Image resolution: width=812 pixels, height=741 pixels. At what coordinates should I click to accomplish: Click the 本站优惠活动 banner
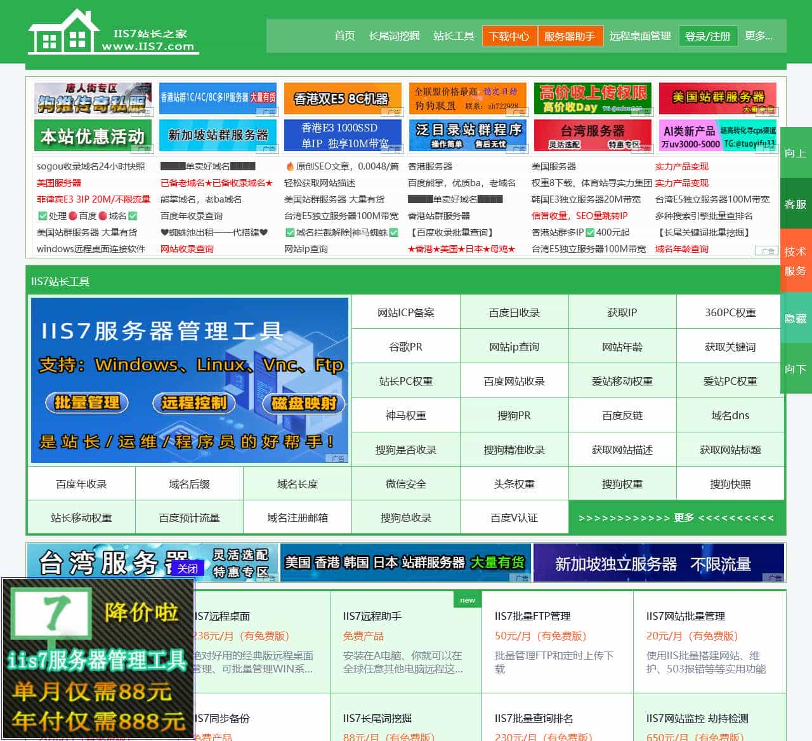[x=93, y=136]
